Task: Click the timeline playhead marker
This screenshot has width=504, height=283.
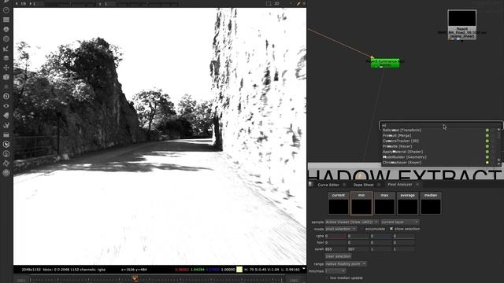Action: click(x=135, y=279)
